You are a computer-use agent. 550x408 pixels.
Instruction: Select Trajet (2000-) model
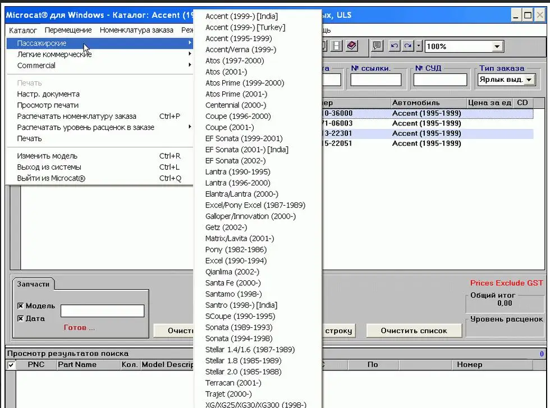pyautogui.click(x=258, y=394)
